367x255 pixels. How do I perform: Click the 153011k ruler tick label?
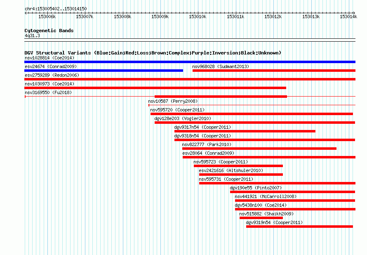tap(235, 17)
